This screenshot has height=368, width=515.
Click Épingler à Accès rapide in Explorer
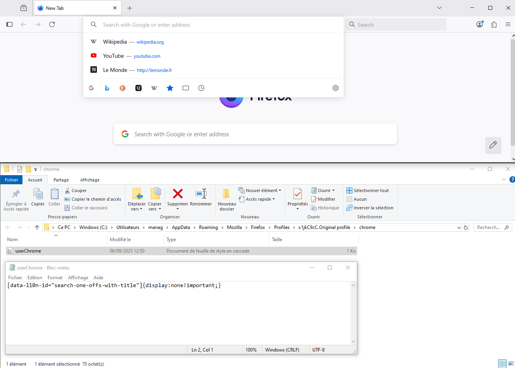16,199
